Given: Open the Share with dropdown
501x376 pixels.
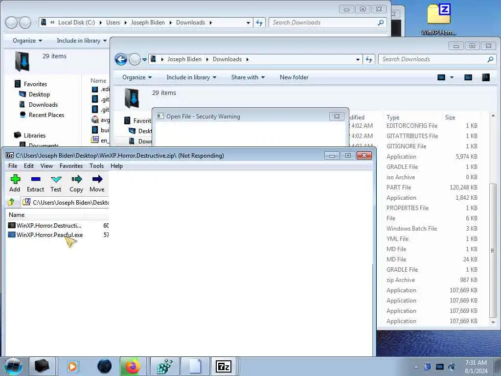Looking at the screenshot, I should click(248, 77).
